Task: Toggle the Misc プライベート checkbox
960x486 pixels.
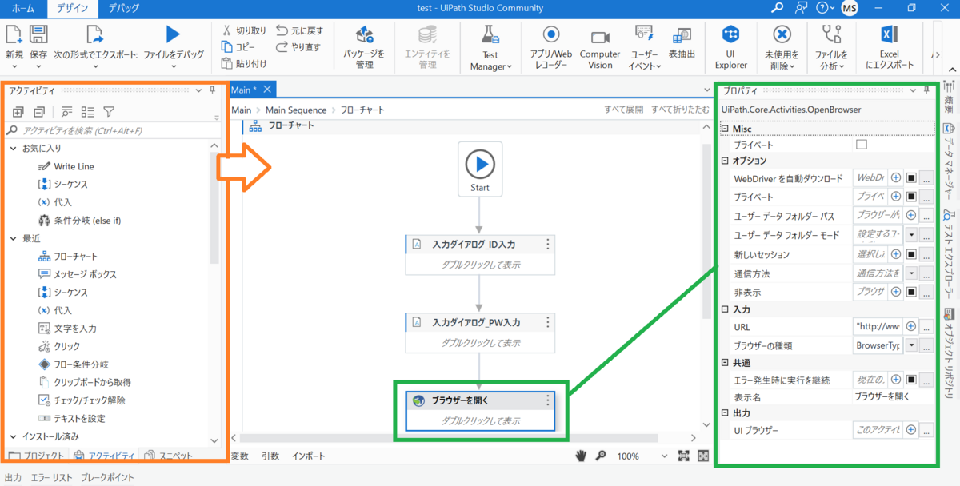Action: point(862,145)
